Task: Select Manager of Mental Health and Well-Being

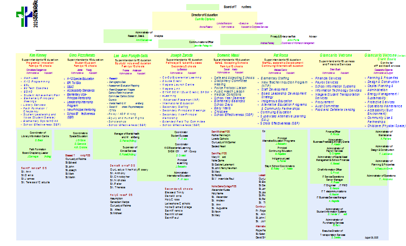Action: (128, 135)
